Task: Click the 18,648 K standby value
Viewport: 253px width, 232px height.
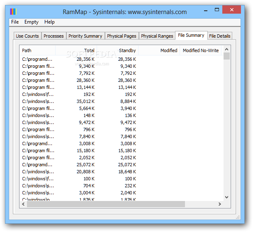Action: (x=127, y=172)
